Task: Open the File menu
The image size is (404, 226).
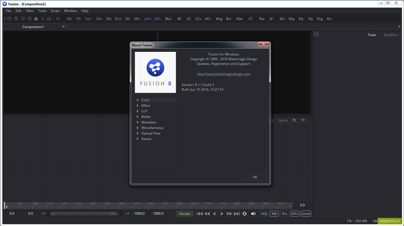Action: [x=8, y=11]
